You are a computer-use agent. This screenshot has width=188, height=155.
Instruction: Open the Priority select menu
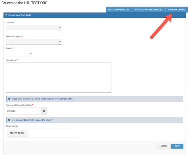point(19,53)
